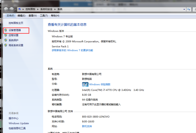Select the installed RAM value 8.00 GB
The width and height of the screenshot is (196, 133).
coord(86,95)
